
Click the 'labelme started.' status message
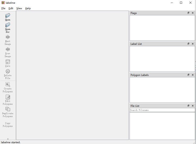[10, 142]
